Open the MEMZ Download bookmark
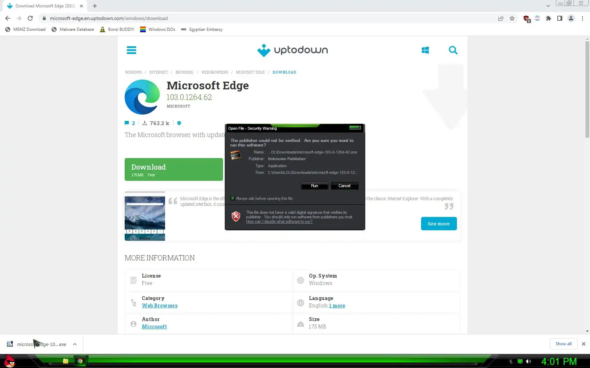590x368 pixels. point(25,29)
